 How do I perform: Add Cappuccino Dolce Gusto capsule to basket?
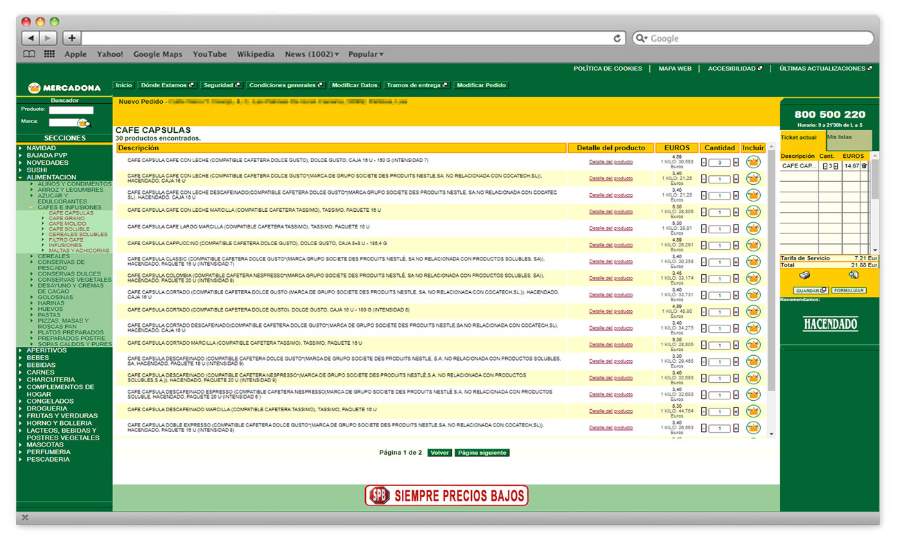753,245
